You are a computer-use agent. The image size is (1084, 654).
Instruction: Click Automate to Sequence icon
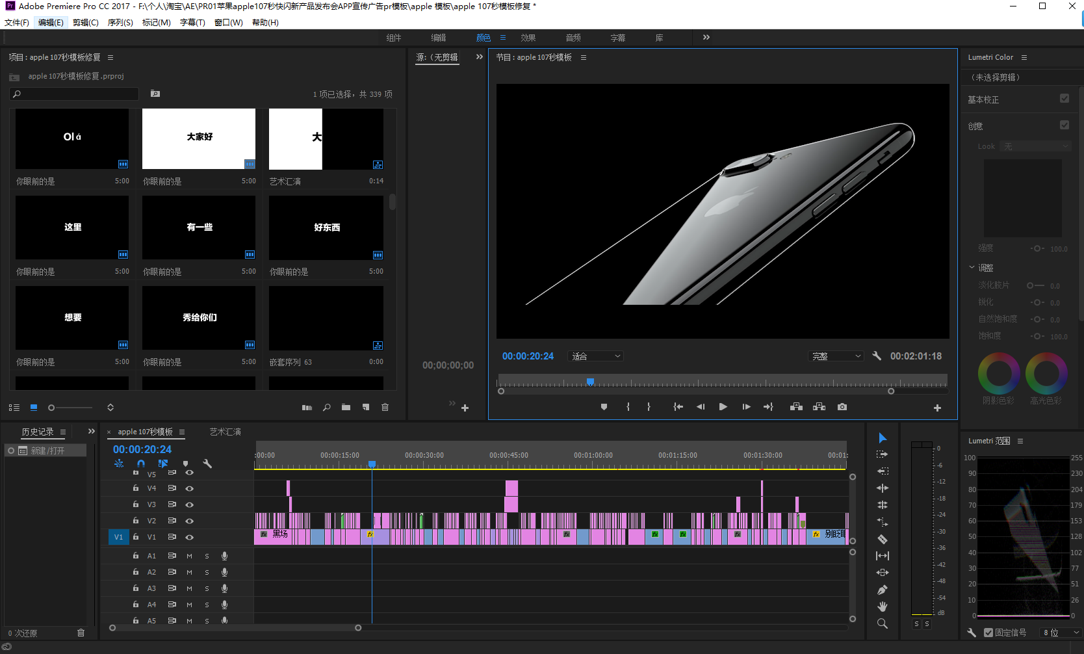(307, 408)
